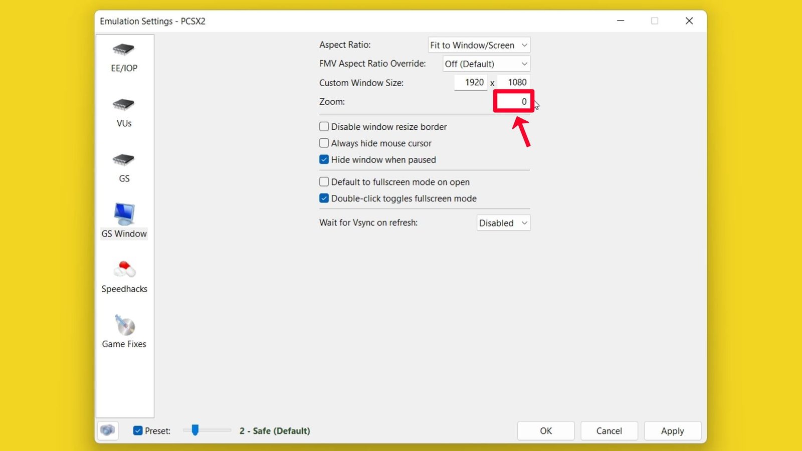Open the Speedhacks pills icon
802x451 pixels.
pos(124,270)
